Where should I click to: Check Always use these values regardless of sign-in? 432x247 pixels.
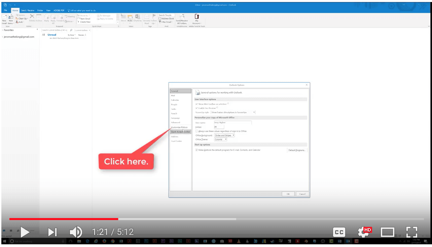[196, 131]
